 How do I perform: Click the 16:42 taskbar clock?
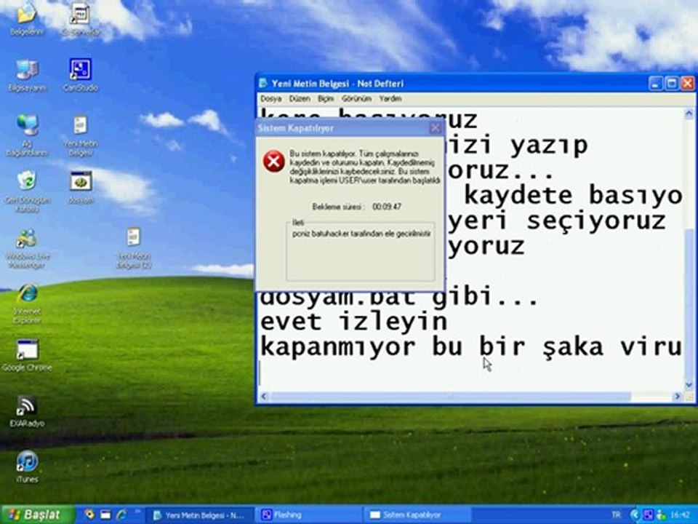[680, 515]
